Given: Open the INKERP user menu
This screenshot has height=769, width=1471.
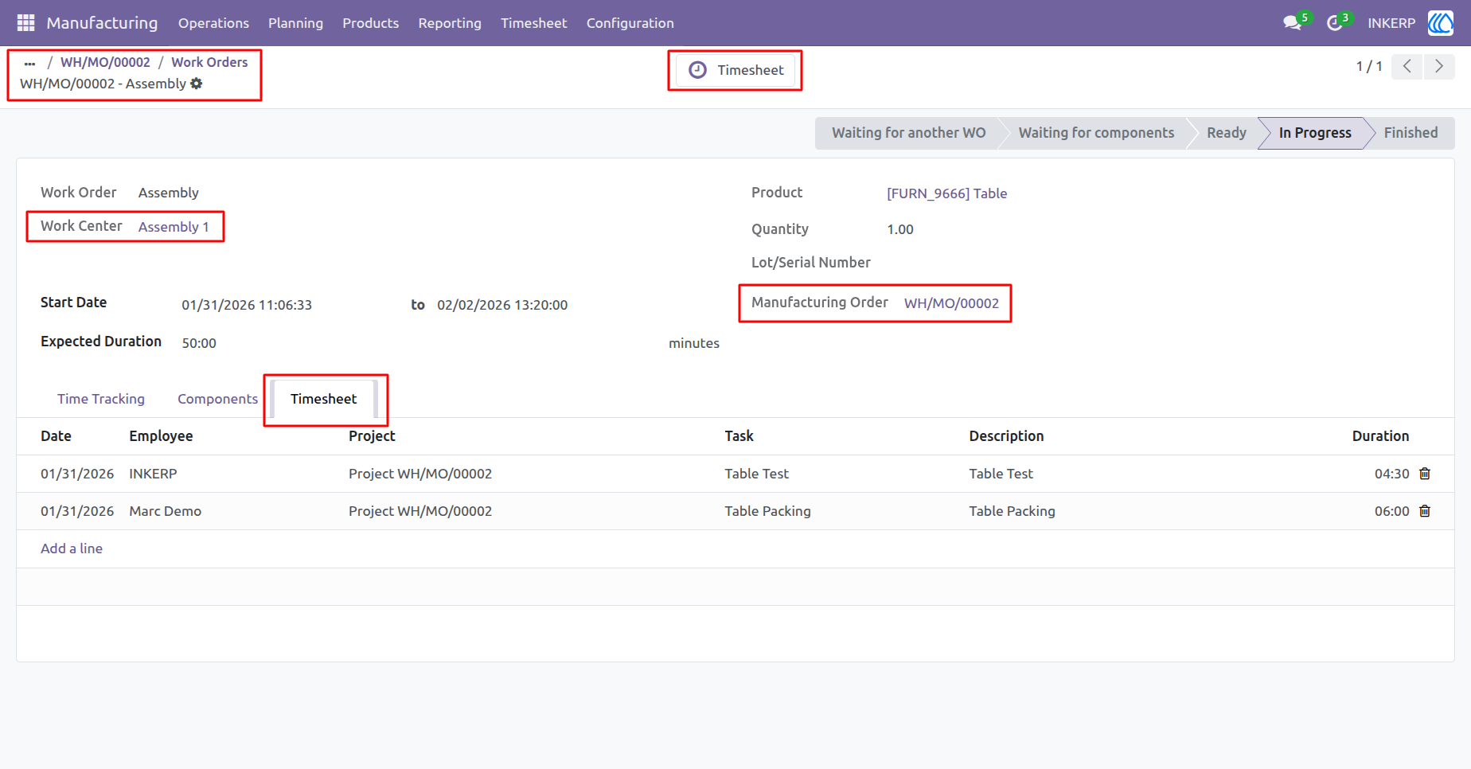Looking at the screenshot, I should point(1391,23).
